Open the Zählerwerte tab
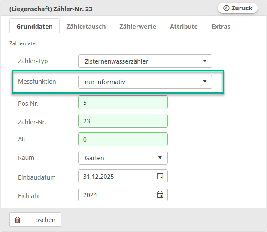This screenshot has height=232, width=267. point(138,27)
